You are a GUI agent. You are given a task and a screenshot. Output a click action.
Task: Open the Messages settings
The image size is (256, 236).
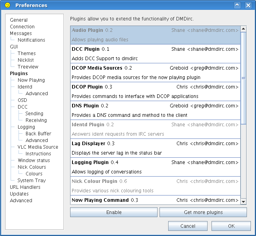point(21,33)
